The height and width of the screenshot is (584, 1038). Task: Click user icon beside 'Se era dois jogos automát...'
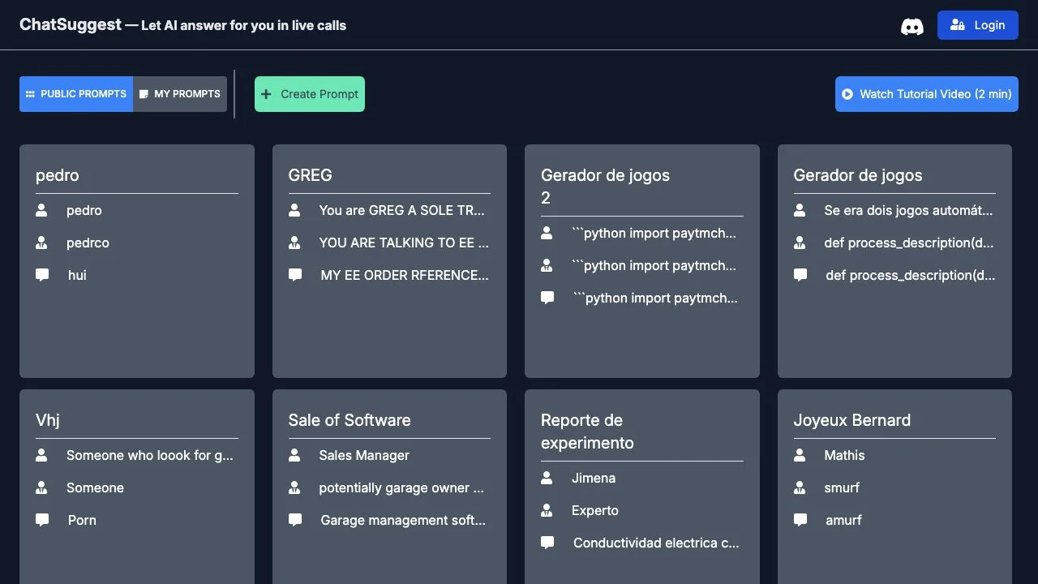click(800, 210)
